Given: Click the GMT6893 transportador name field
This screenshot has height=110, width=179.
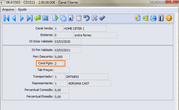Looking at the screenshot, I should [x=87, y=76].
